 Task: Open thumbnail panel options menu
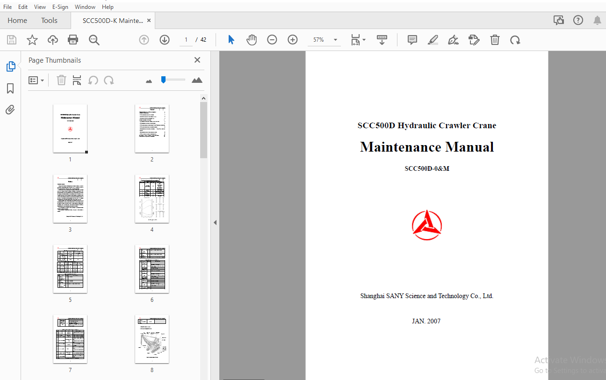point(36,80)
